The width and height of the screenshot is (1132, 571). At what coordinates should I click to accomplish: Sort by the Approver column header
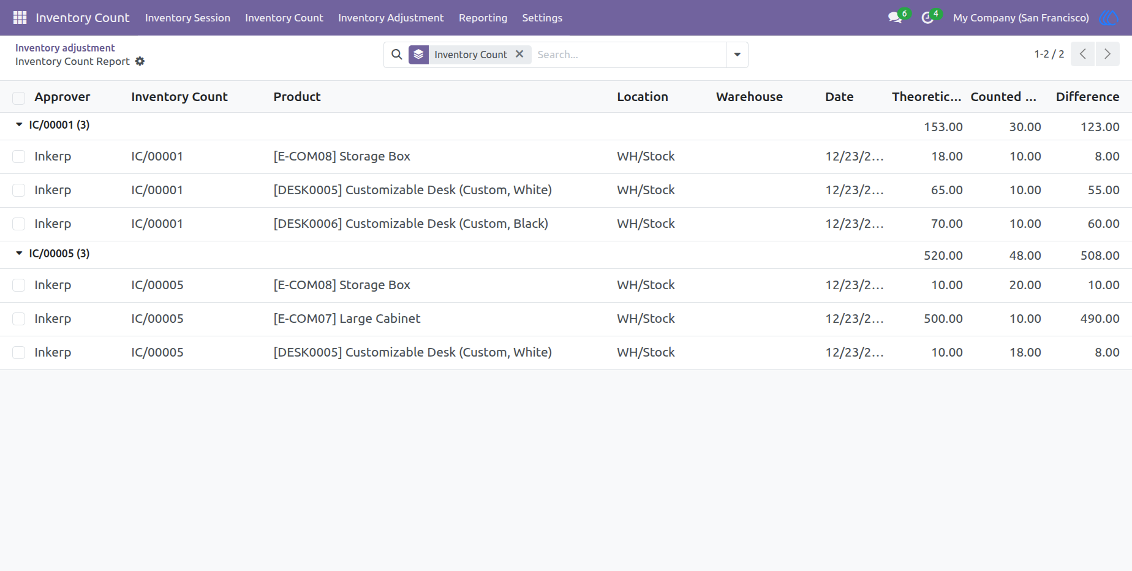click(62, 97)
